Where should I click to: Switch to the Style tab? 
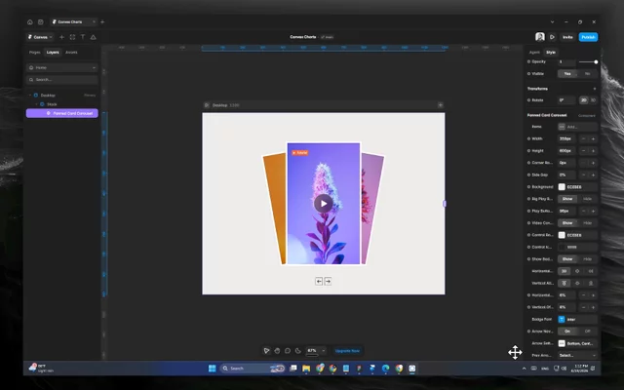point(551,52)
